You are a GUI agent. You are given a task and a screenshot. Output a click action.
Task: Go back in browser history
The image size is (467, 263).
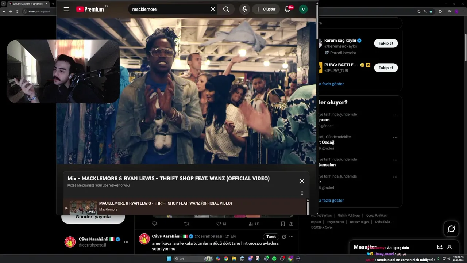coord(4,11)
